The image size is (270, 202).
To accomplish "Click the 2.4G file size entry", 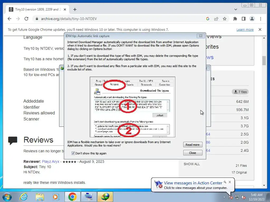I will [244, 150].
